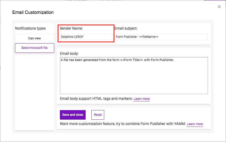Place cursor on <<fileName>> marker in subject
This screenshot has height=142, width=226.
click(149, 37)
